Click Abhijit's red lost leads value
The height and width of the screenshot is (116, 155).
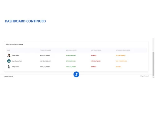click(94, 67)
